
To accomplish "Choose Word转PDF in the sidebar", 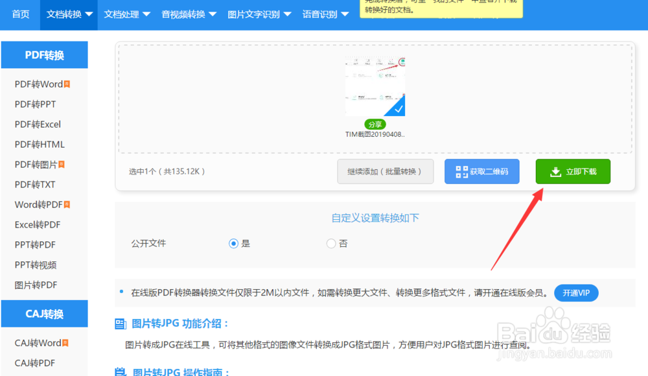I will pos(39,205).
